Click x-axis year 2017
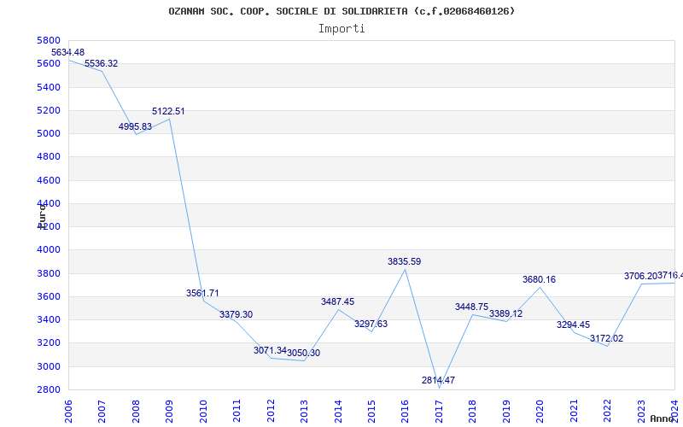 click(439, 411)
